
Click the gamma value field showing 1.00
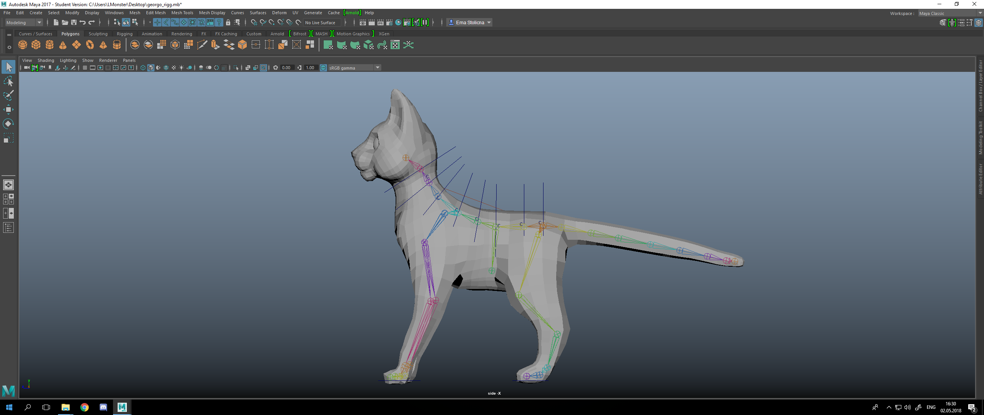[310, 68]
